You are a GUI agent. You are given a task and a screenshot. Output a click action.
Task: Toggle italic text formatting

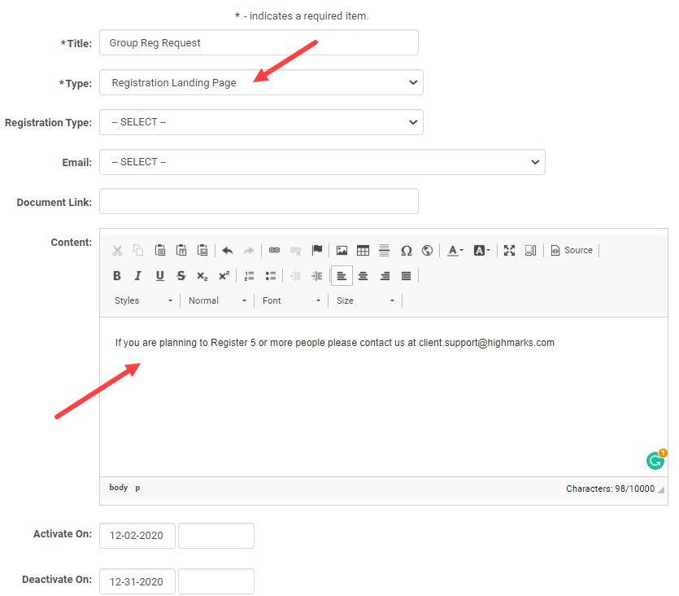click(x=138, y=276)
